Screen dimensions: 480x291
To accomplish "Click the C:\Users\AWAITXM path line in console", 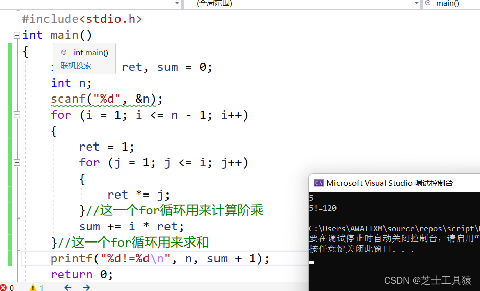I will coord(394,229).
